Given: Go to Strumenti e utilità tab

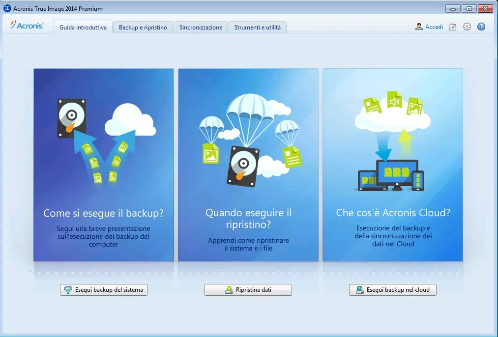Looking at the screenshot, I should coord(258,28).
